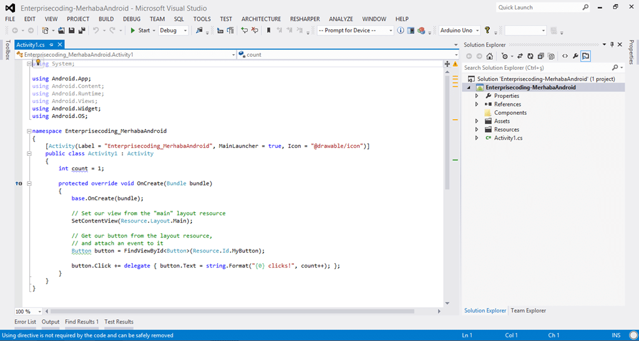The image size is (639, 341).
Task: Click the uncomment selection icon
Action: click(x=255, y=31)
